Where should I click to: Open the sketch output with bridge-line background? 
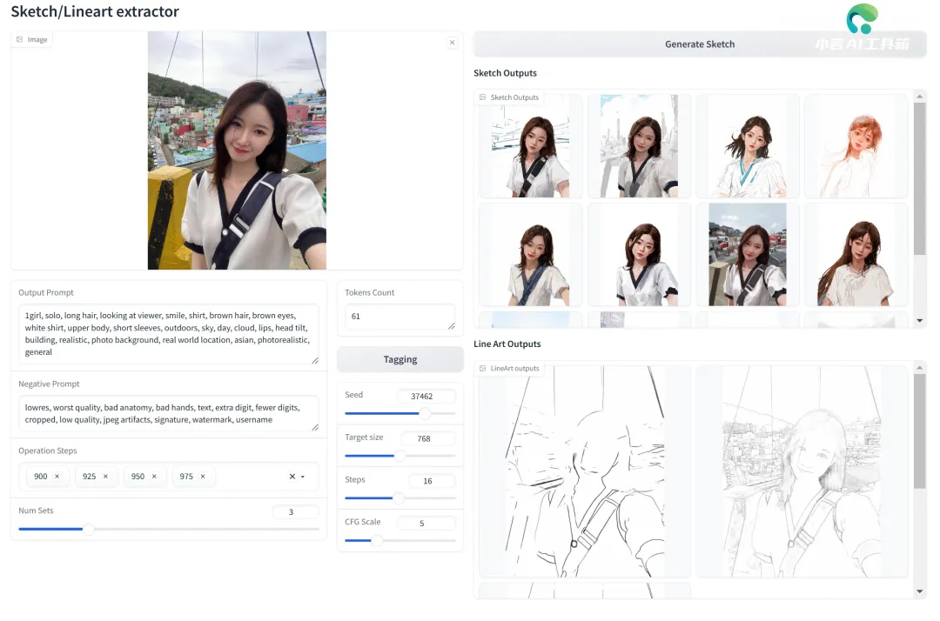531,146
